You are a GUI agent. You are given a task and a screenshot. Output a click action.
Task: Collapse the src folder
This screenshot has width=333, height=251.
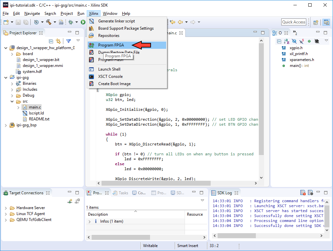(x=12, y=102)
